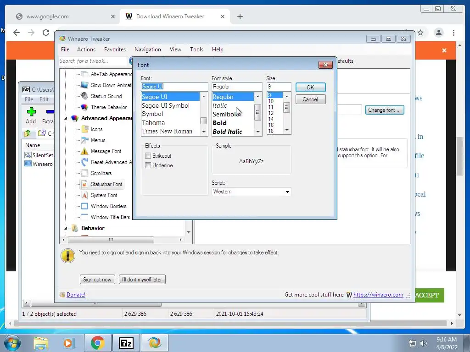470x352 pixels.
Task: Click the Alt+Tab Appearance icon
Action: click(85, 74)
